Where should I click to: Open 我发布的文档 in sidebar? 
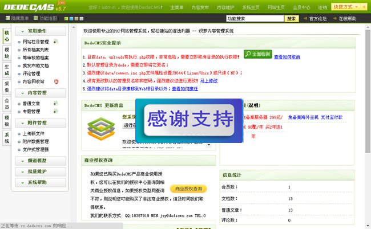[36, 66]
